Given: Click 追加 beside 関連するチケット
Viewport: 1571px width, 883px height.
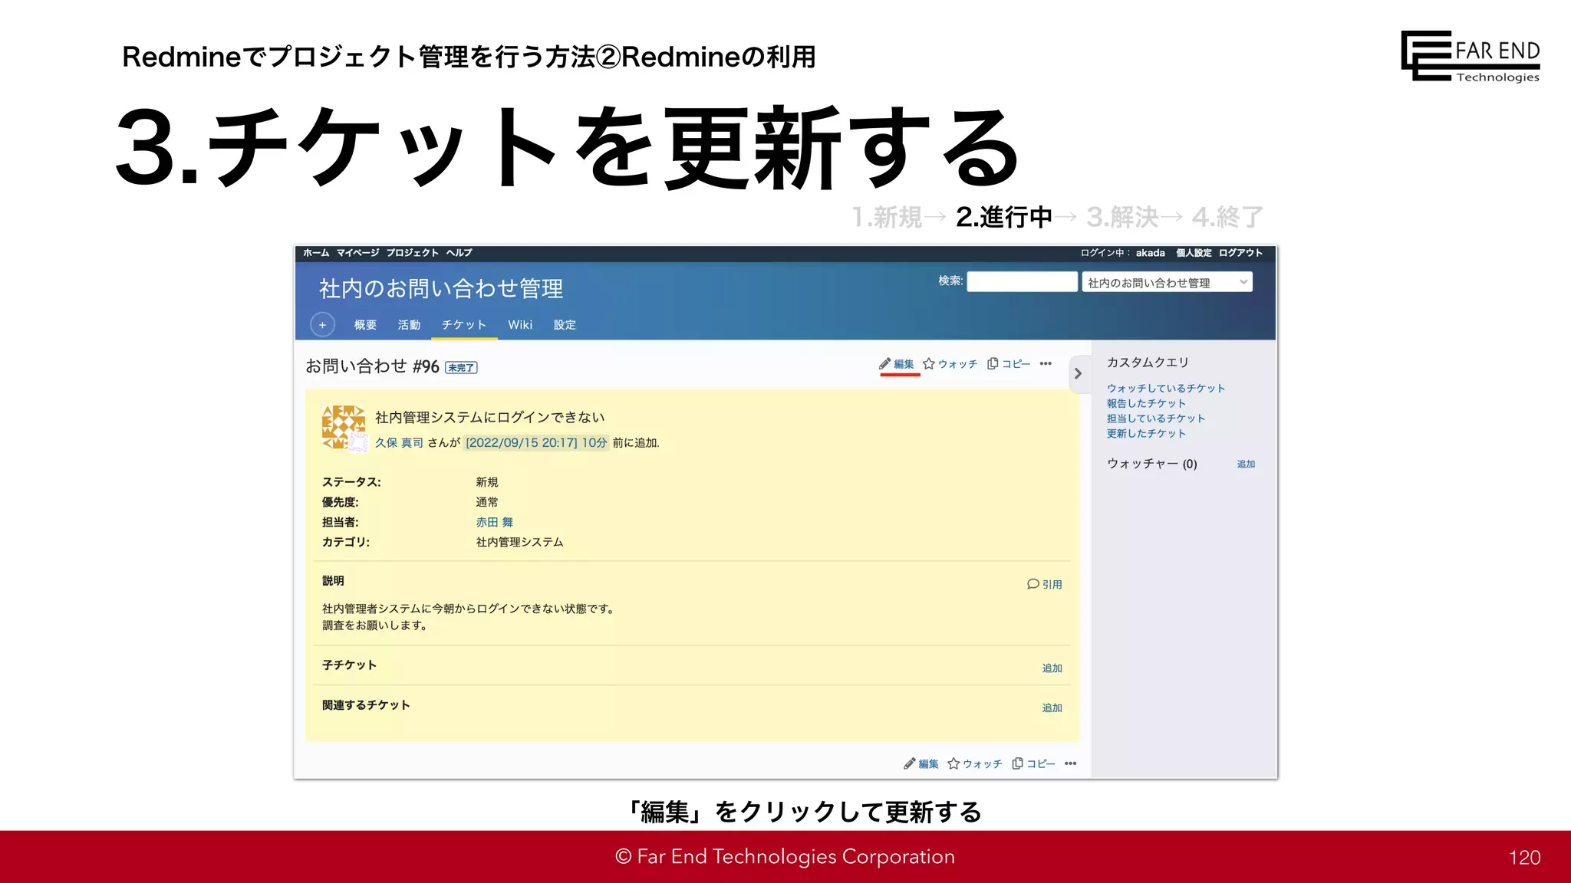Looking at the screenshot, I should [x=1052, y=708].
